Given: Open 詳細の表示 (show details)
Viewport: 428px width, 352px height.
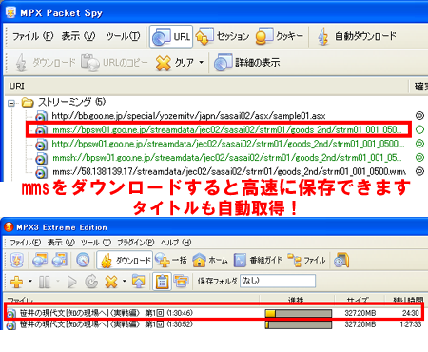Looking at the screenshot, I should point(246,63).
